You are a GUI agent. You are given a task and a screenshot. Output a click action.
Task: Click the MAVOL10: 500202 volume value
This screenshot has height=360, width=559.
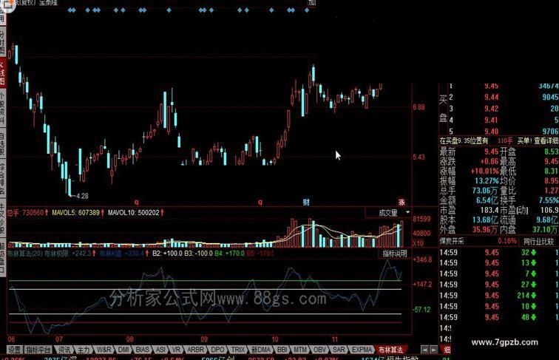134,213
